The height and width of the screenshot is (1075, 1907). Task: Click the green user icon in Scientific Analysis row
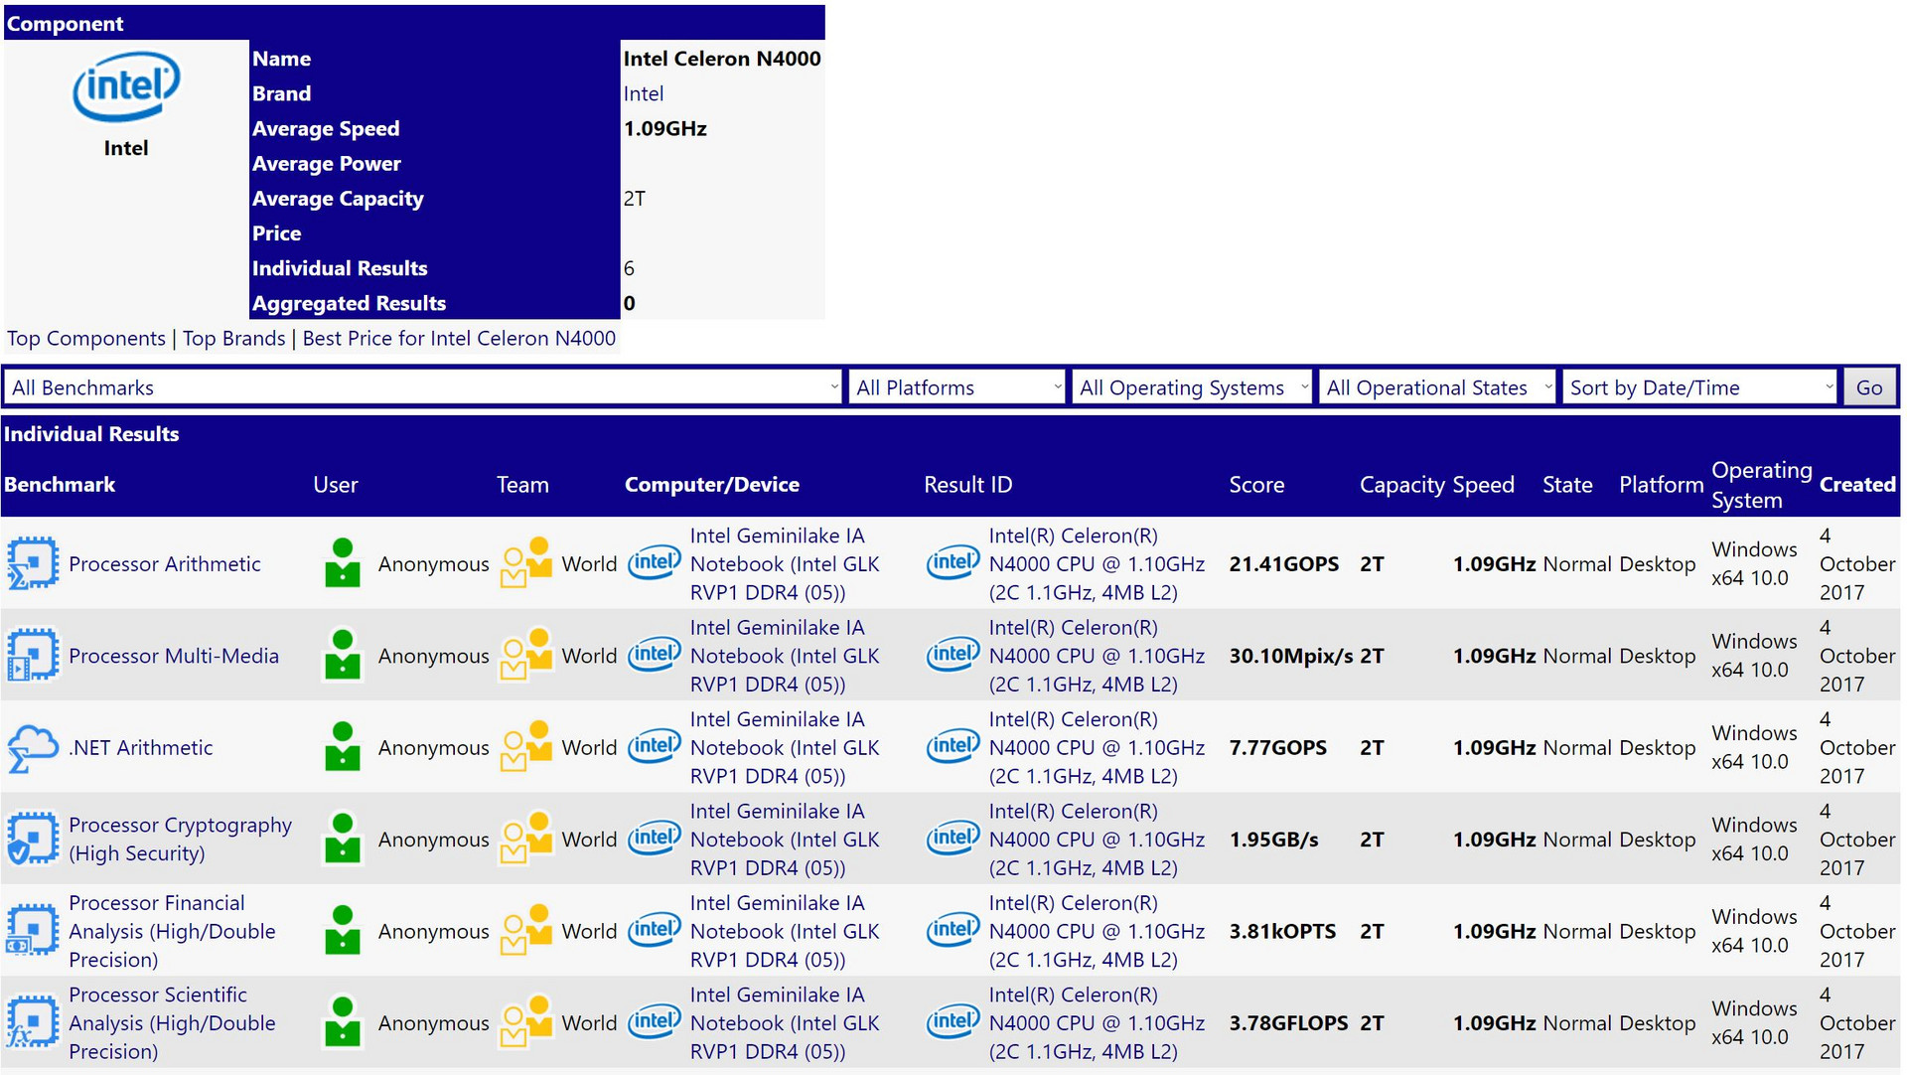tap(343, 1022)
